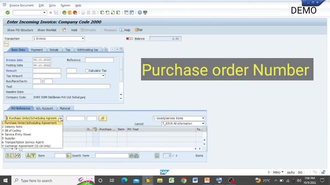Viewport: 330px width, 185px height.
Task: Switch to the G/L Account tab
Action: (44, 108)
